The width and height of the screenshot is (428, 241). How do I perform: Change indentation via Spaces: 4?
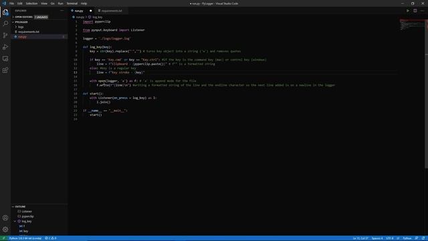point(377,238)
